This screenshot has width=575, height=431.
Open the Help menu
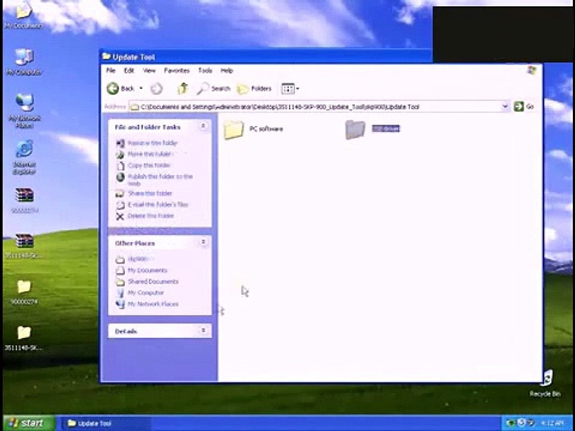[226, 71]
